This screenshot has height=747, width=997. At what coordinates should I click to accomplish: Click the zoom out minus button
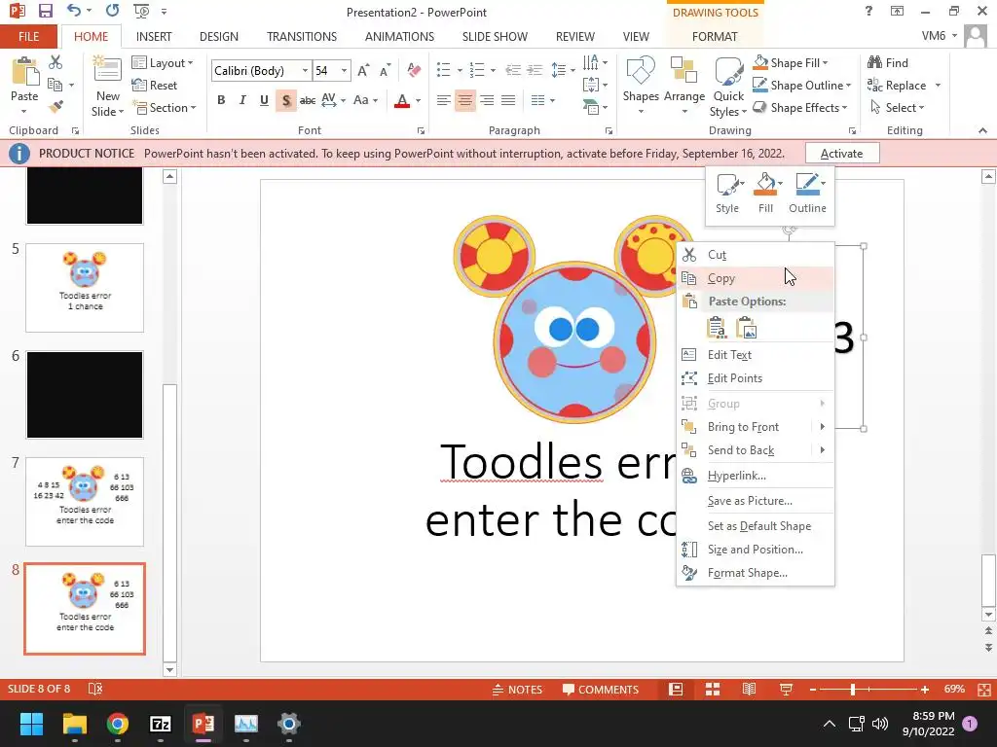tap(813, 690)
